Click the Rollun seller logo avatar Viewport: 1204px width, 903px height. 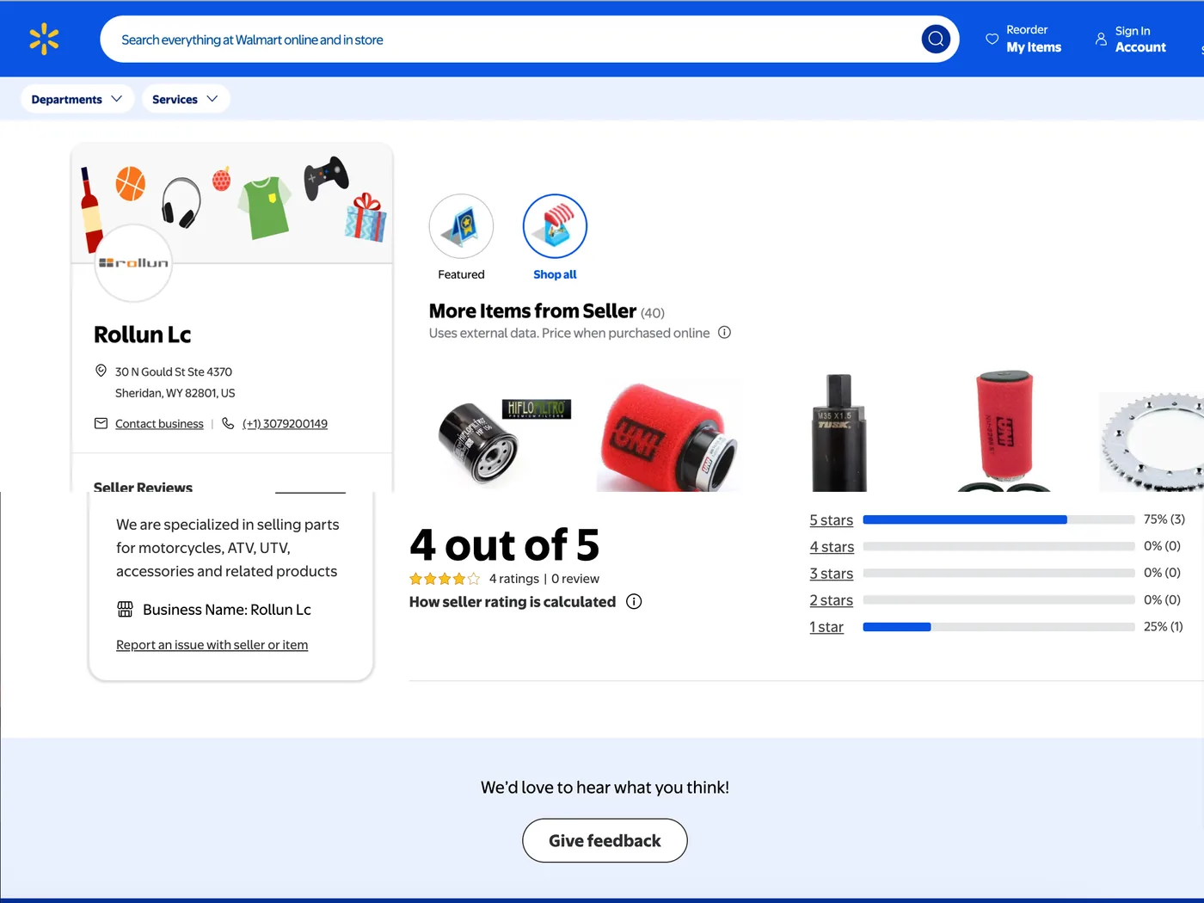pos(133,262)
